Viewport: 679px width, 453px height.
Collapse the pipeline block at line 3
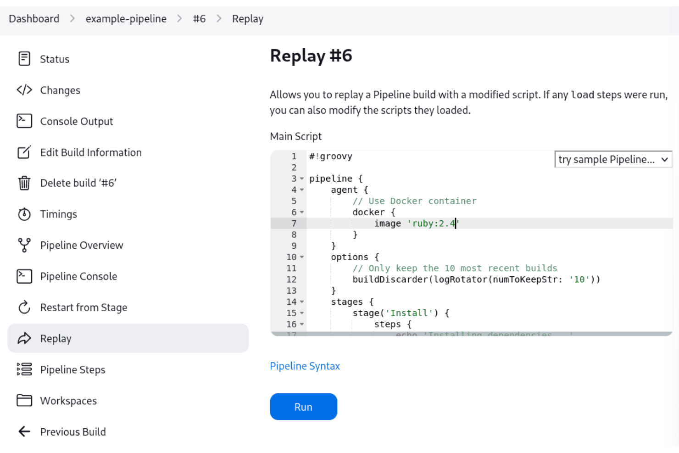[x=302, y=179]
